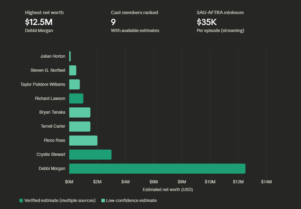Click the 'Julian Horton' y-axis name label
301x209 pixels.
(53, 56)
